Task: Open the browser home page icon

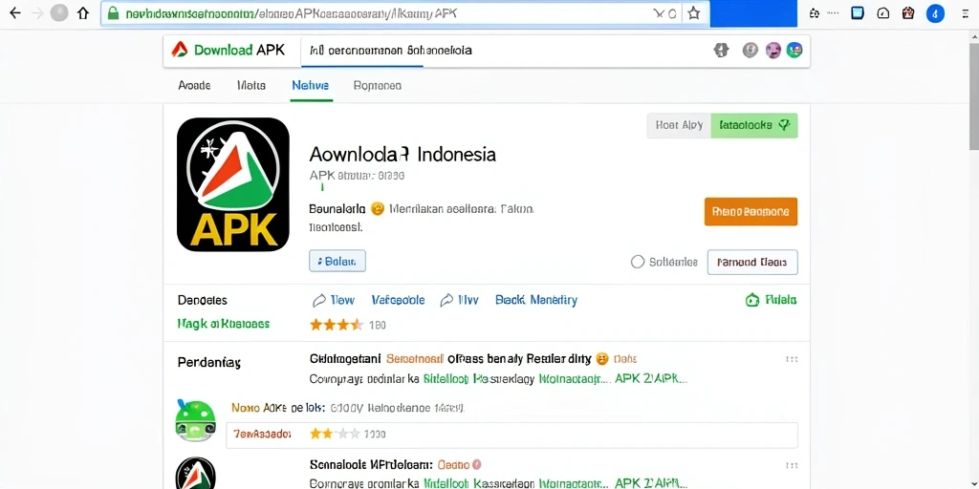Action: pos(83,13)
